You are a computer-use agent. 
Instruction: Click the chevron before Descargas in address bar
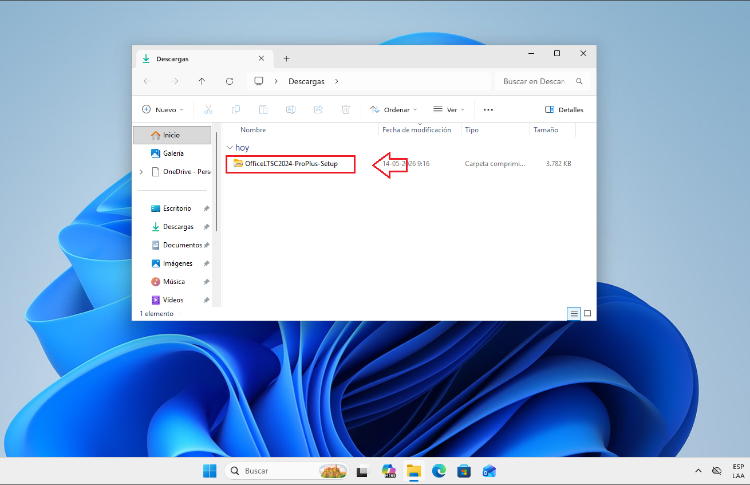276,81
